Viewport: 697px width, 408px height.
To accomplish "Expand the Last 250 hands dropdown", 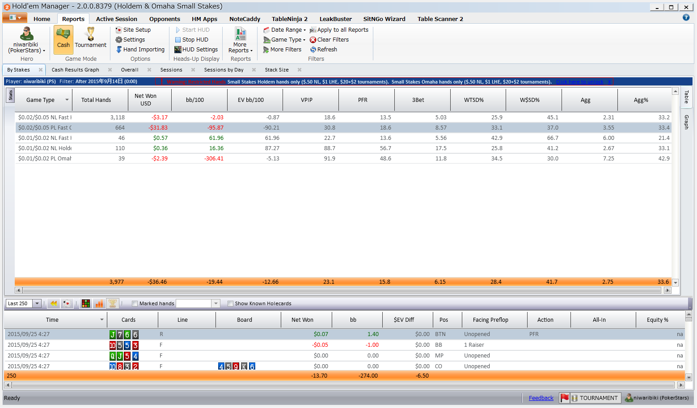I will point(37,303).
